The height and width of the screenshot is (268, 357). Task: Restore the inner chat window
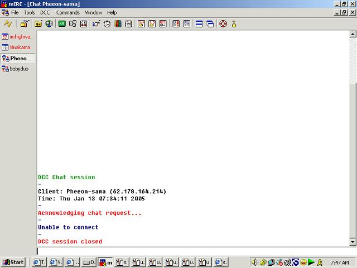pos(344,12)
